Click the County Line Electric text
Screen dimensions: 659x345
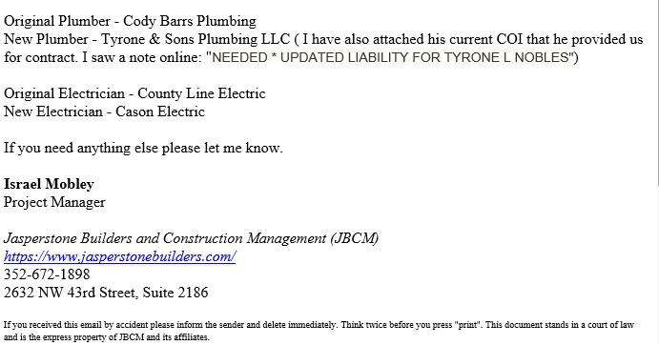(x=201, y=93)
